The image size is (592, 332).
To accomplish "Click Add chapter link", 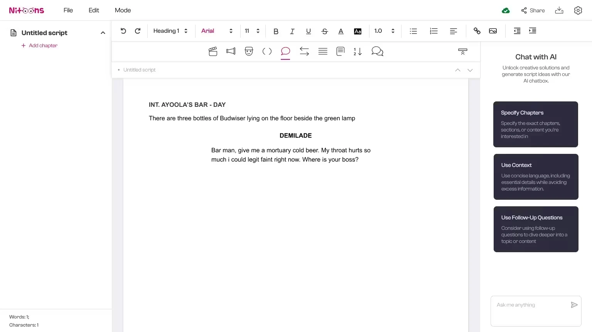I will tap(39, 46).
